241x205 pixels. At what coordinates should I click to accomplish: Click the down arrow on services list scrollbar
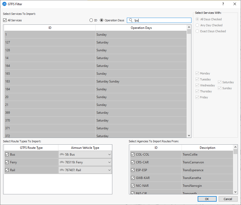pyautogui.click(x=189, y=135)
